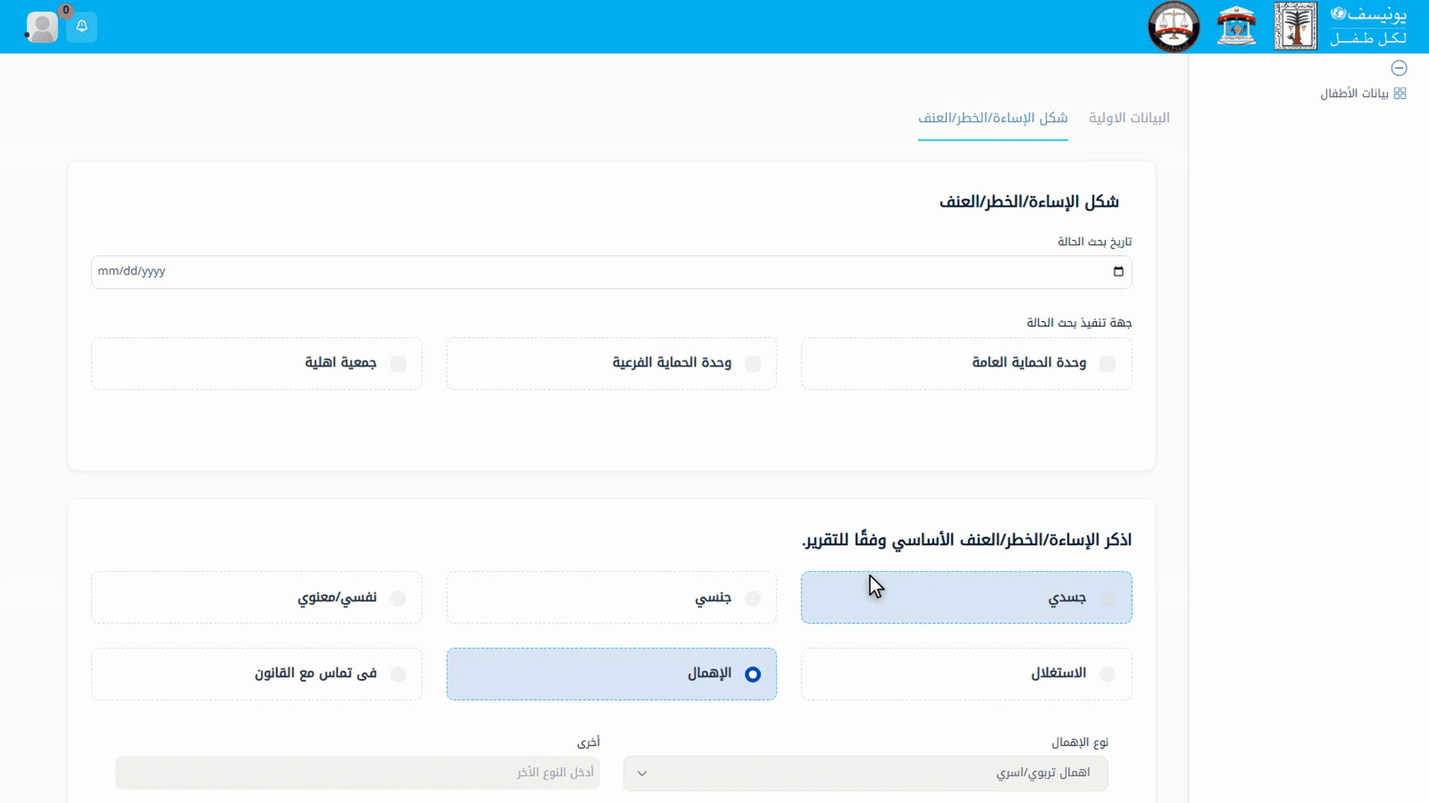Check the وحدة الحماية الفرعية checkbox
The height and width of the screenshot is (803, 1429).
[x=753, y=364]
